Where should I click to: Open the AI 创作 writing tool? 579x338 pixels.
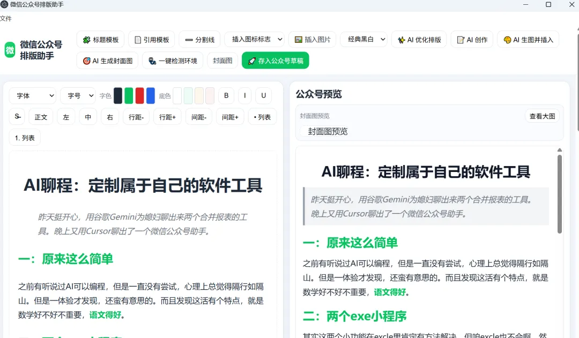pyautogui.click(x=472, y=40)
